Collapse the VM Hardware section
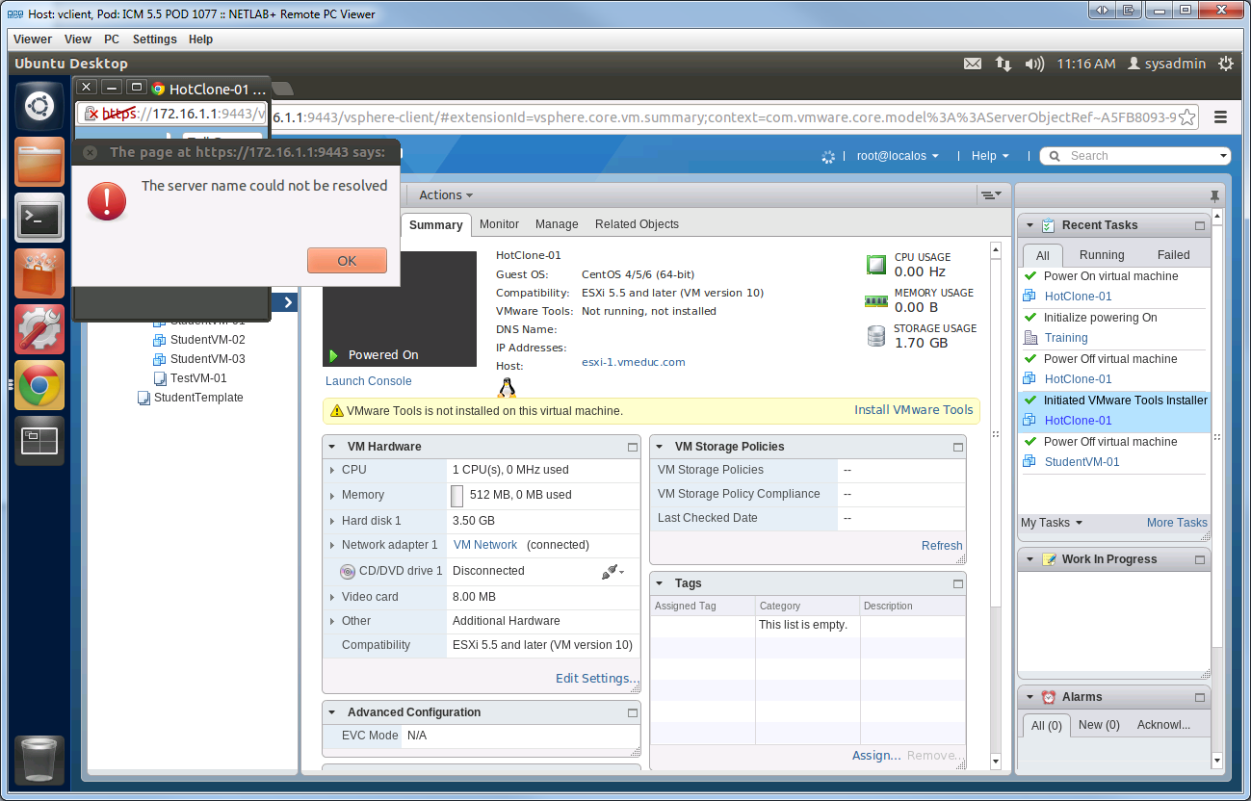The height and width of the screenshot is (801, 1251). point(332,447)
